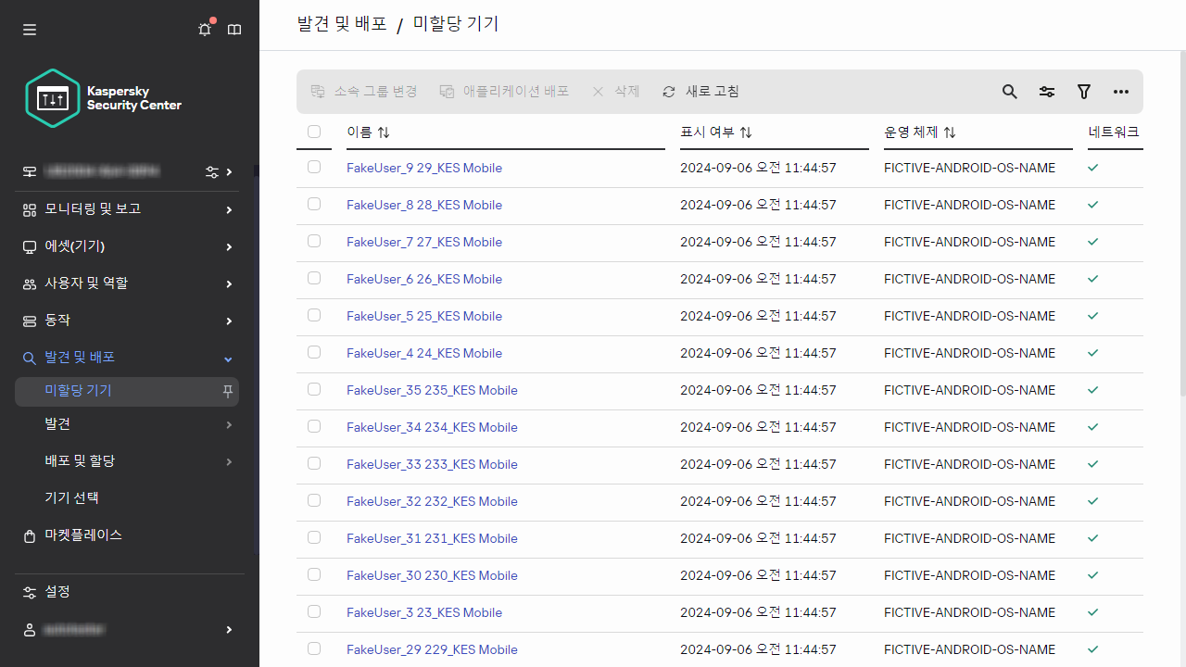The image size is (1186, 667).
Task: Click the 새로 고침 refresh button
Action: coord(701,92)
